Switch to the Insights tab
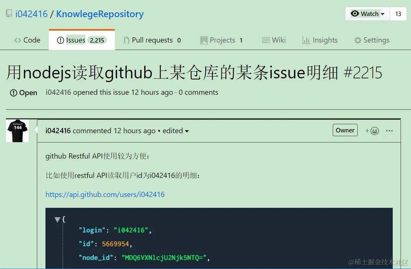411x269 pixels. pyautogui.click(x=320, y=40)
